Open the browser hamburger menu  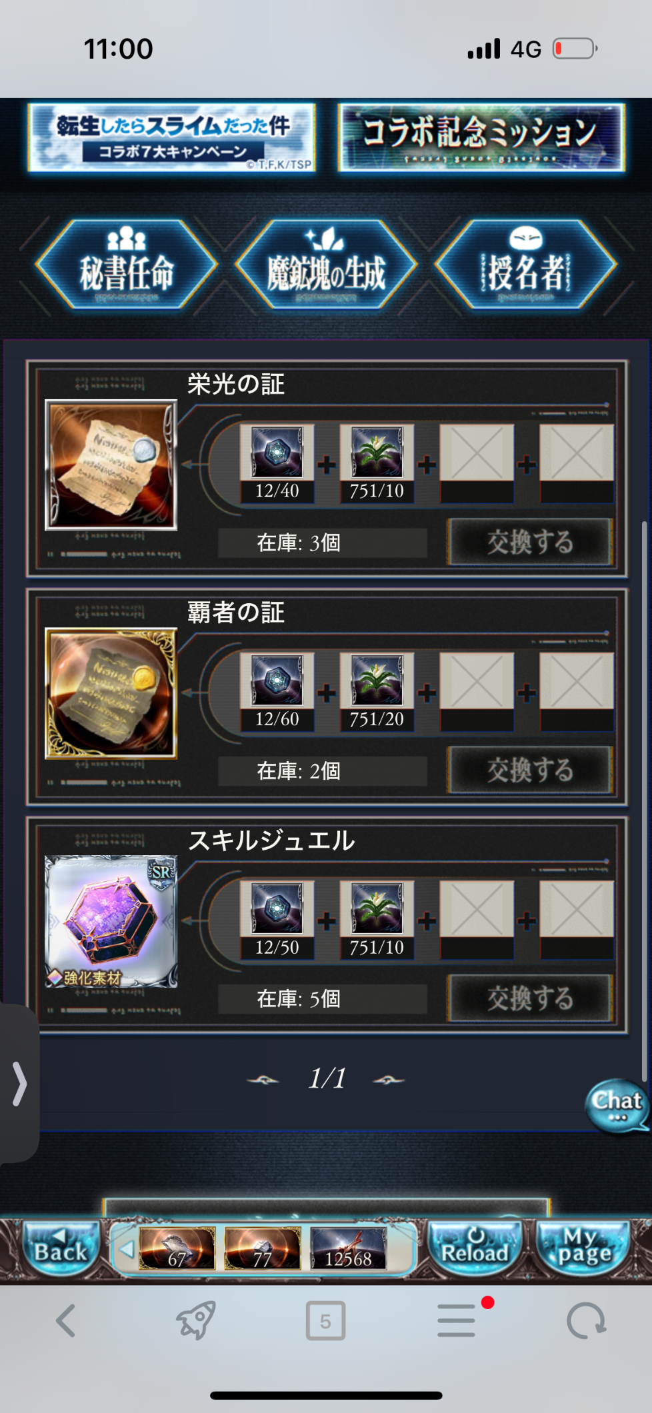(x=457, y=1321)
